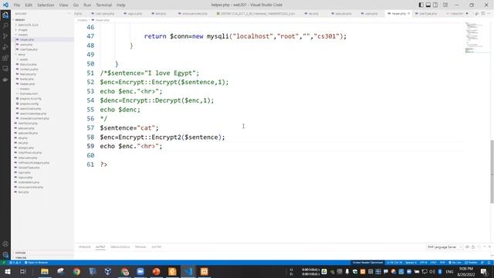This screenshot has width=494, height=278.
Task: Open Zoom from the taskbar
Action: point(140,271)
